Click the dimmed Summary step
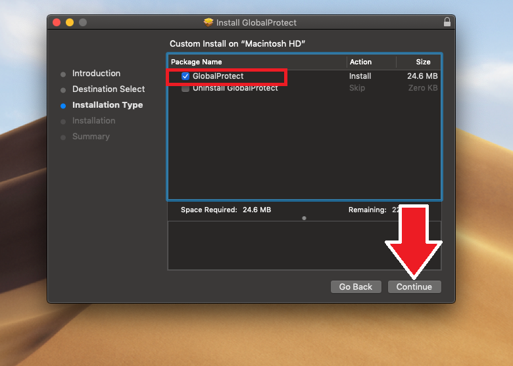 [x=91, y=136]
